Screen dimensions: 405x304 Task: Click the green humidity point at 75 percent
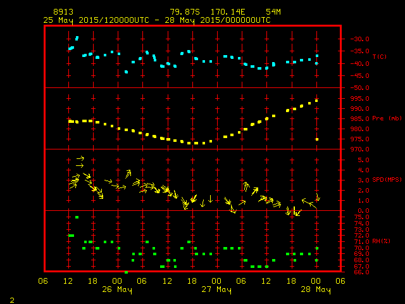coord(77,217)
